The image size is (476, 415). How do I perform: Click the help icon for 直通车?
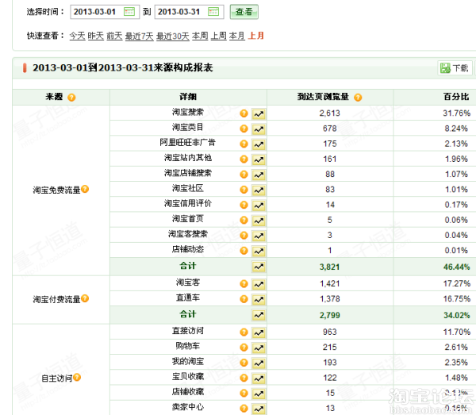(x=244, y=299)
